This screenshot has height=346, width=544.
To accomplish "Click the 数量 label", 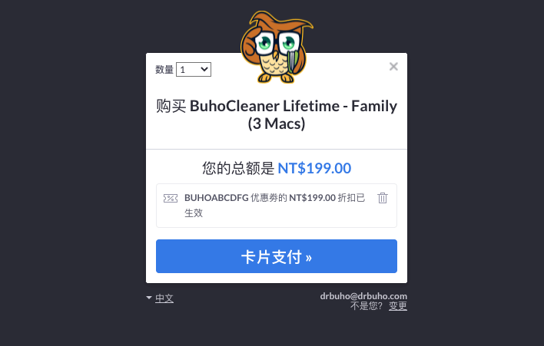I will pos(164,70).
